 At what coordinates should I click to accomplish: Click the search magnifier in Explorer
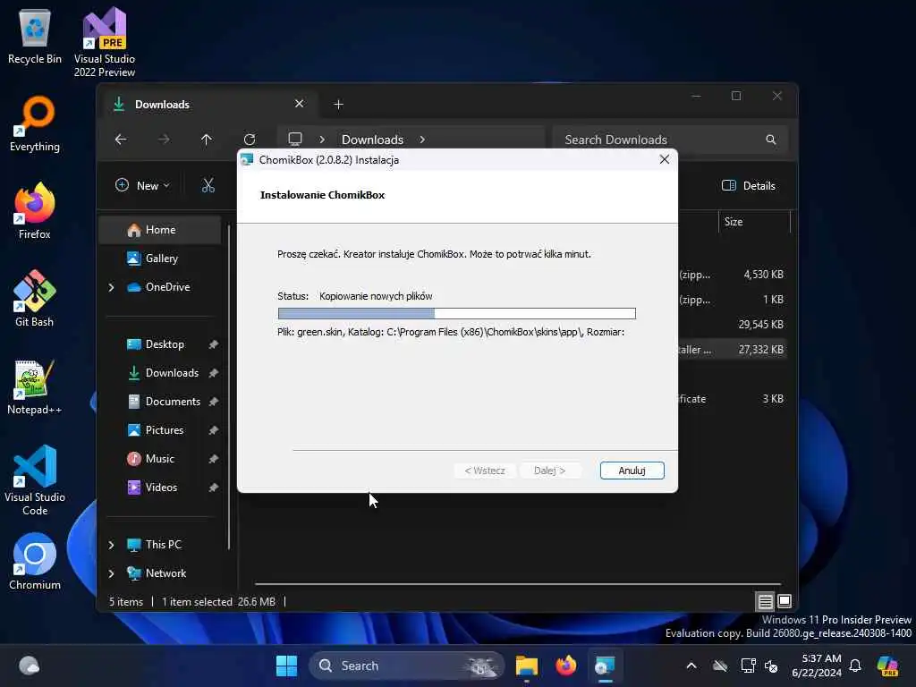[x=770, y=140]
